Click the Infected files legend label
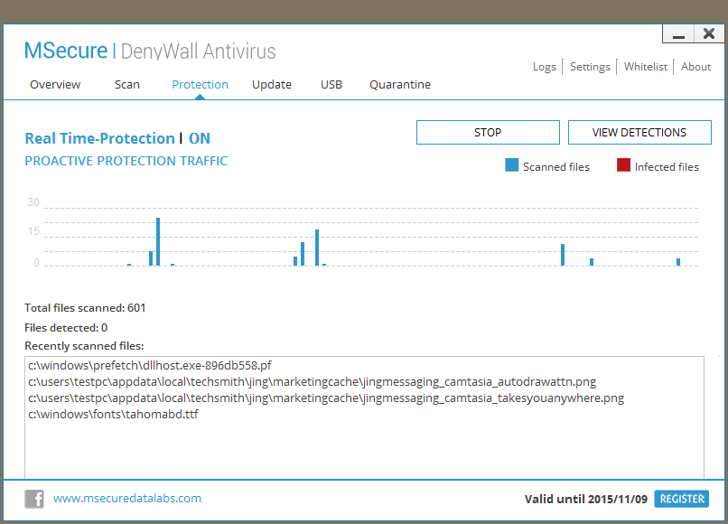The image size is (728, 524). 667,167
